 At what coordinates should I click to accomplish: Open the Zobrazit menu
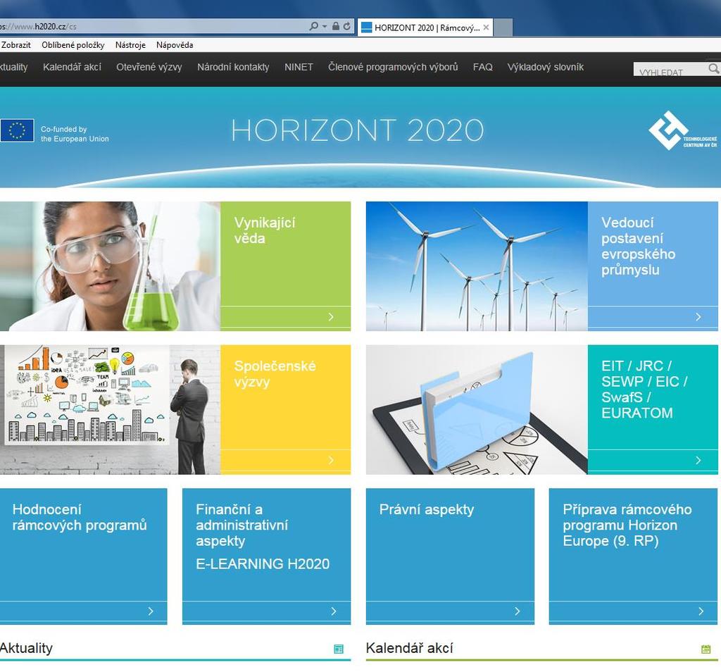16,44
